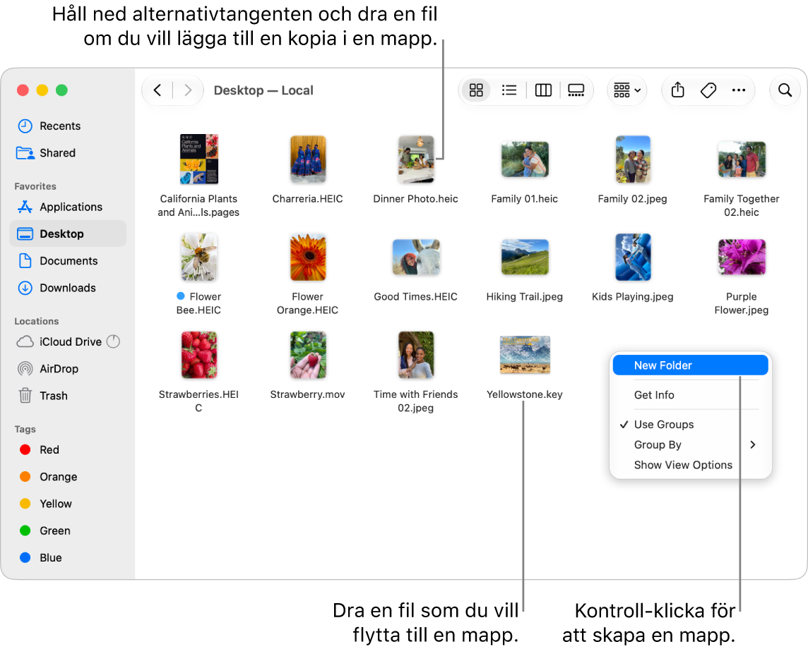Go forward with the right chevron button
808x649 pixels.
(x=188, y=90)
